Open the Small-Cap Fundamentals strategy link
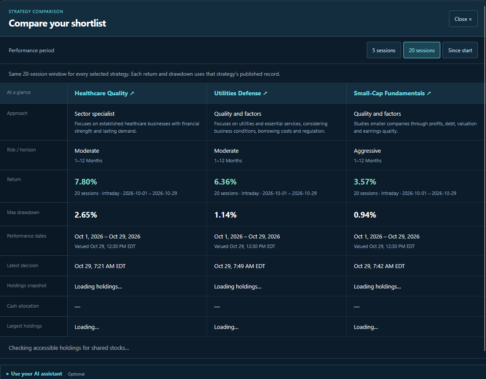 pos(392,93)
